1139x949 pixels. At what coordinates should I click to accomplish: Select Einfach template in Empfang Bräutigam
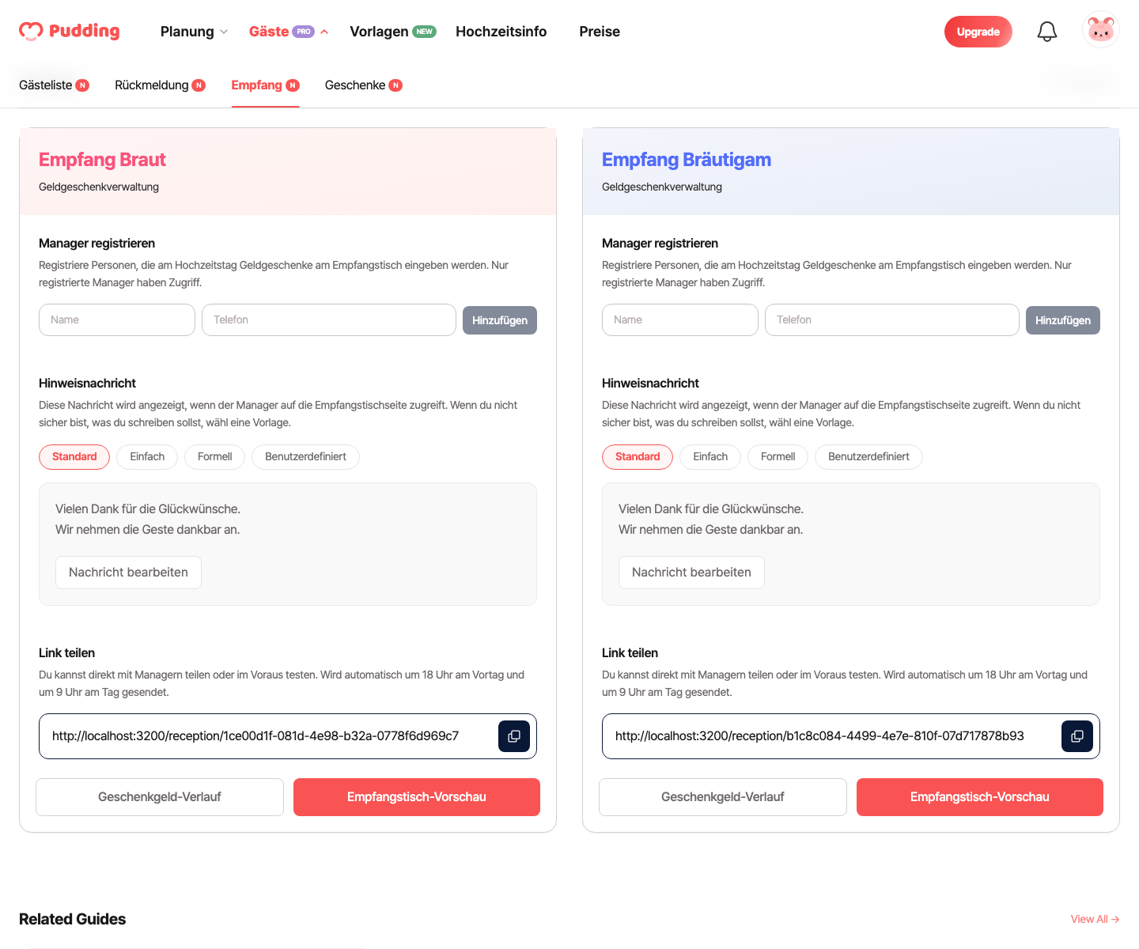(x=710, y=457)
